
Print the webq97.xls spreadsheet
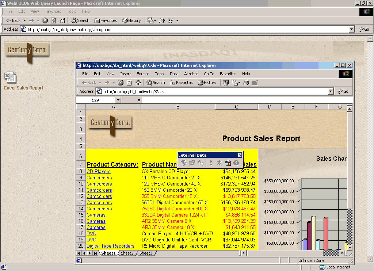tap(246, 83)
